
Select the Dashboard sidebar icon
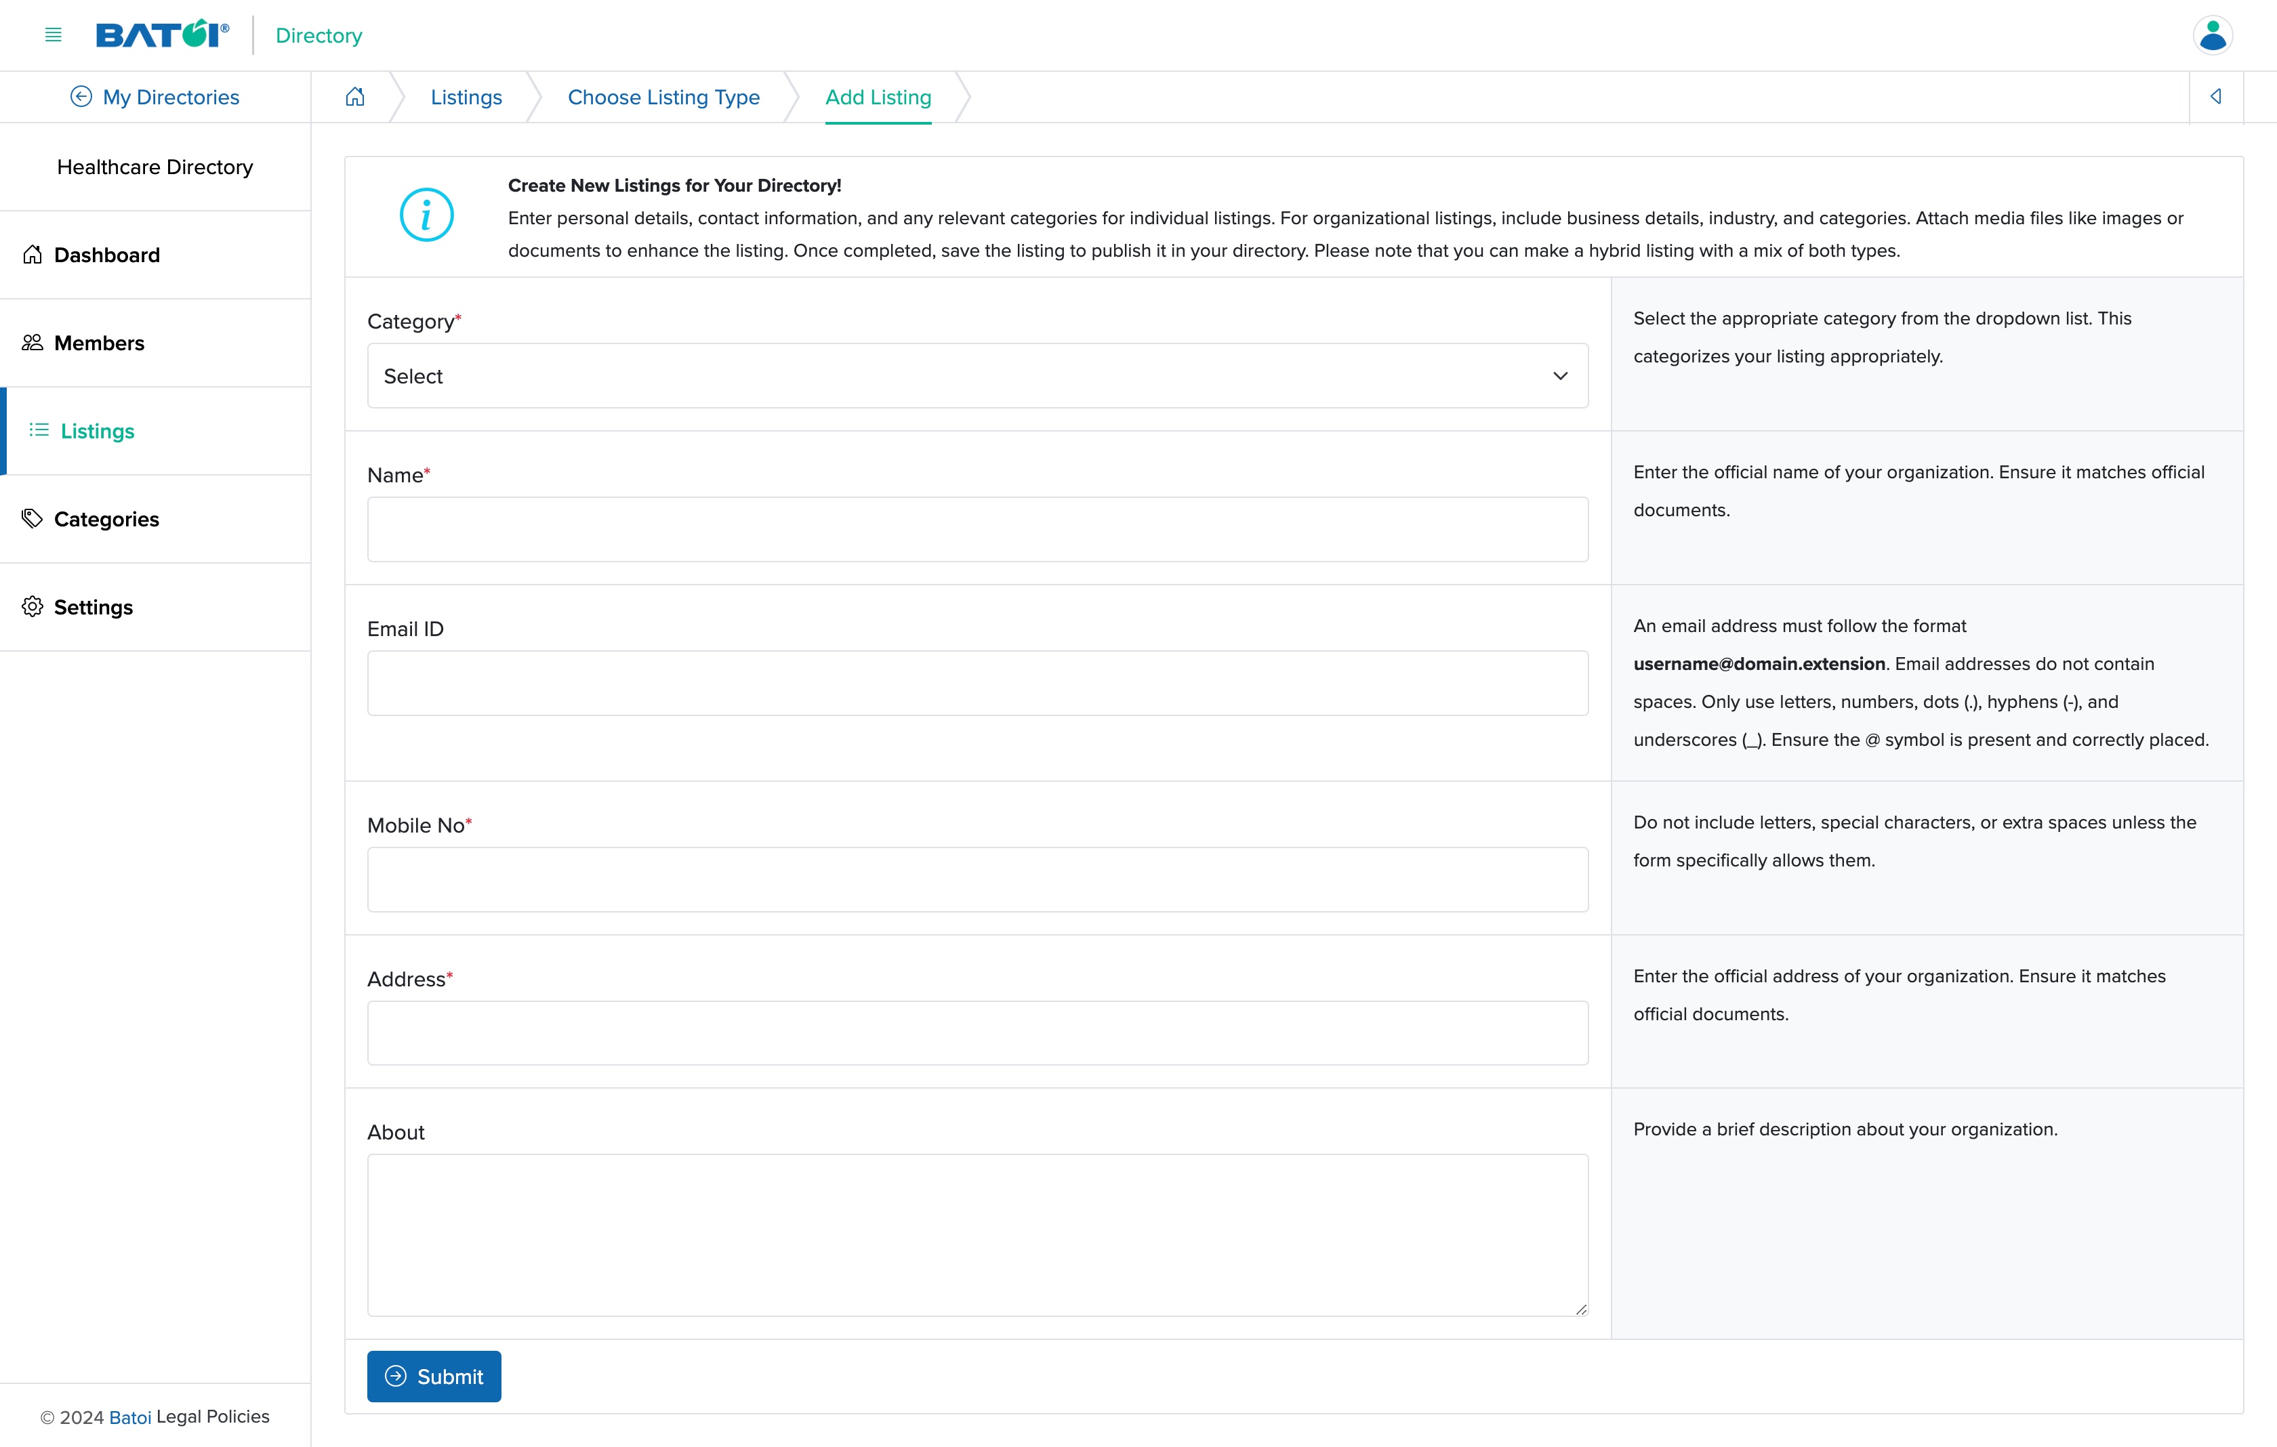click(x=32, y=254)
